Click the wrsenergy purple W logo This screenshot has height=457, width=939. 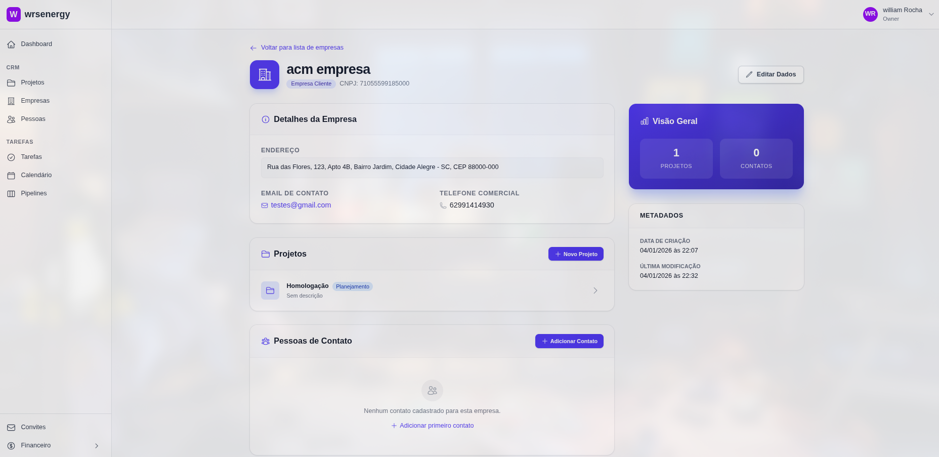coord(13,14)
